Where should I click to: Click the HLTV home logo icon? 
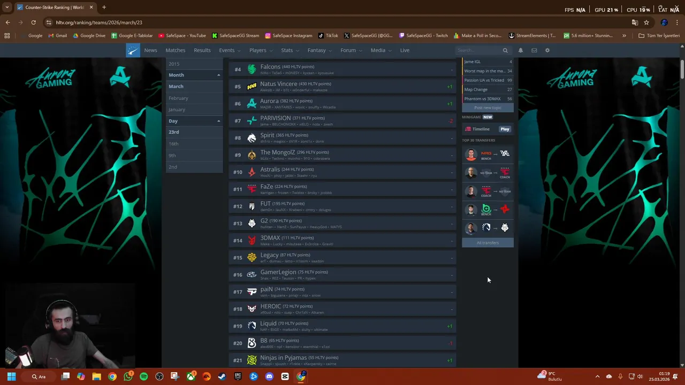pos(133,50)
